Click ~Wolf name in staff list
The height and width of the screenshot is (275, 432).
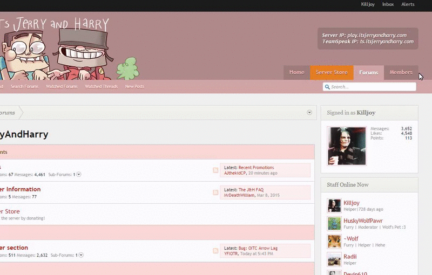pos(351,239)
